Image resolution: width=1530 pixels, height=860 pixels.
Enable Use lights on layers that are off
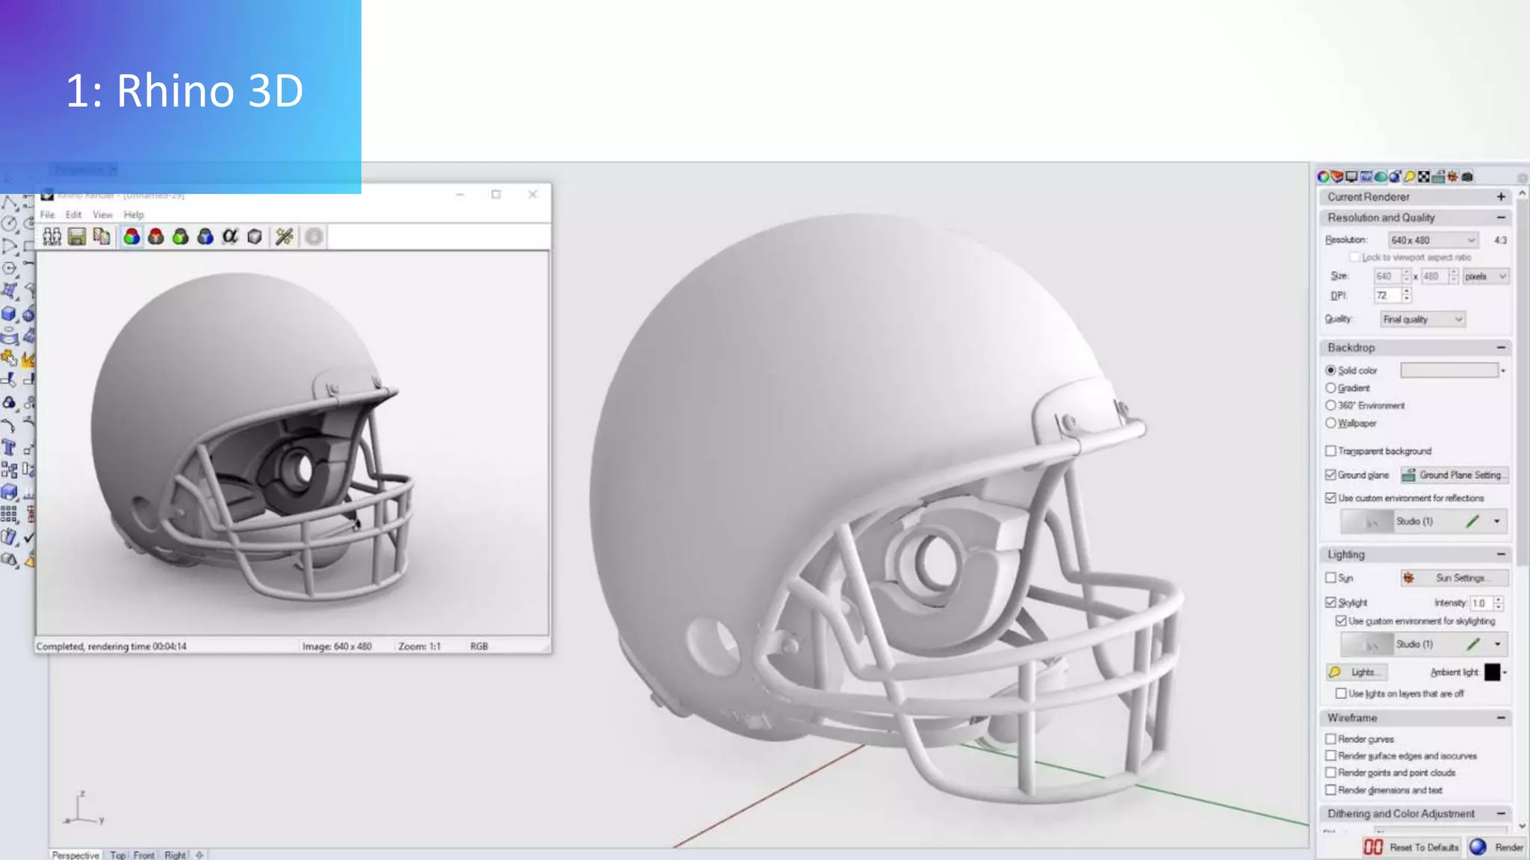1341,694
